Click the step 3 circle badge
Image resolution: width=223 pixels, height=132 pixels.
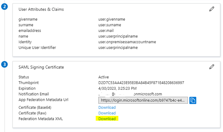(x=4, y=64)
